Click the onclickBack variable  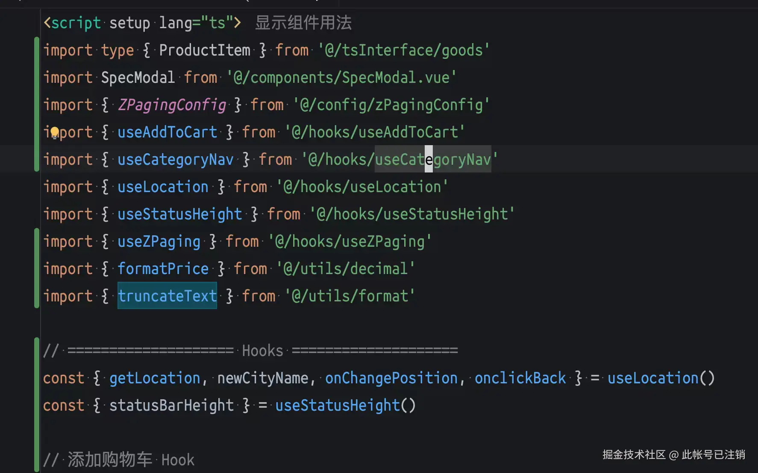520,378
